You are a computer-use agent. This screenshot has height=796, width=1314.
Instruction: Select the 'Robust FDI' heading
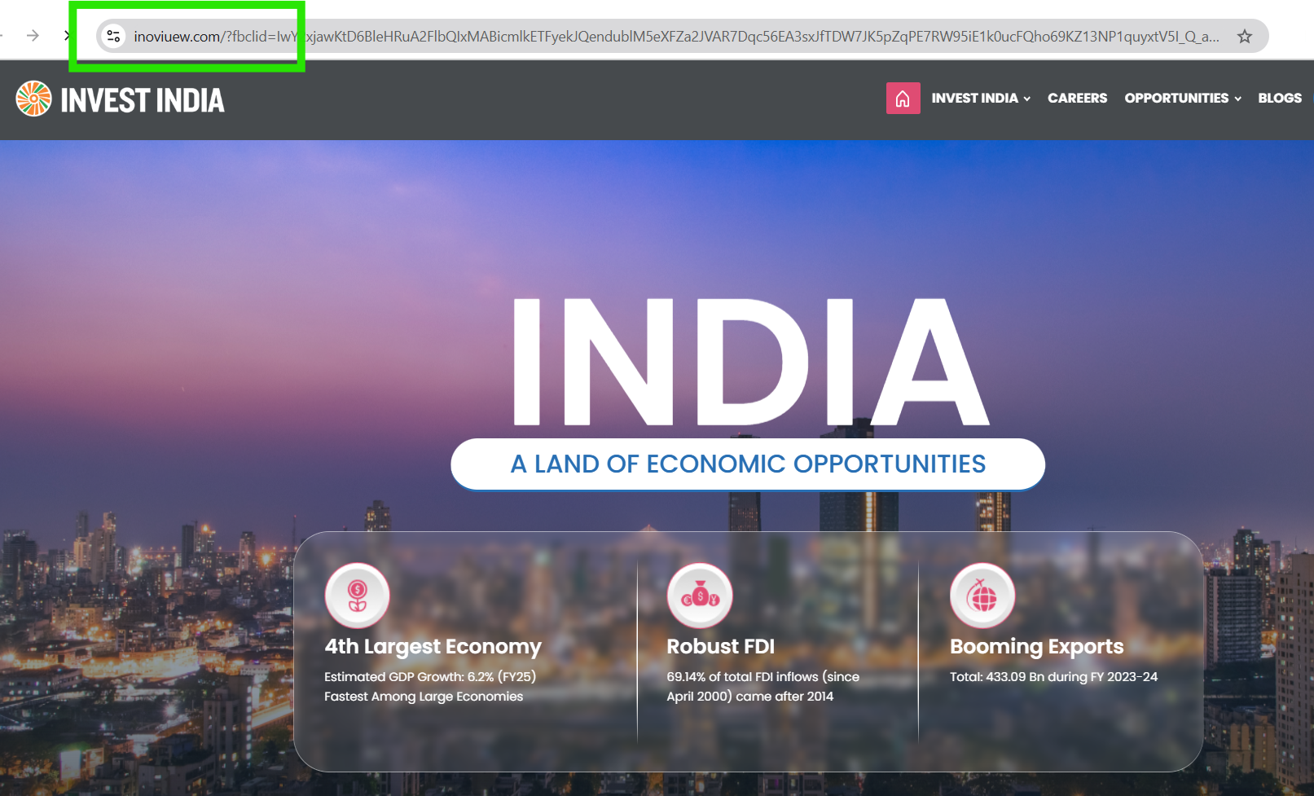(x=721, y=646)
